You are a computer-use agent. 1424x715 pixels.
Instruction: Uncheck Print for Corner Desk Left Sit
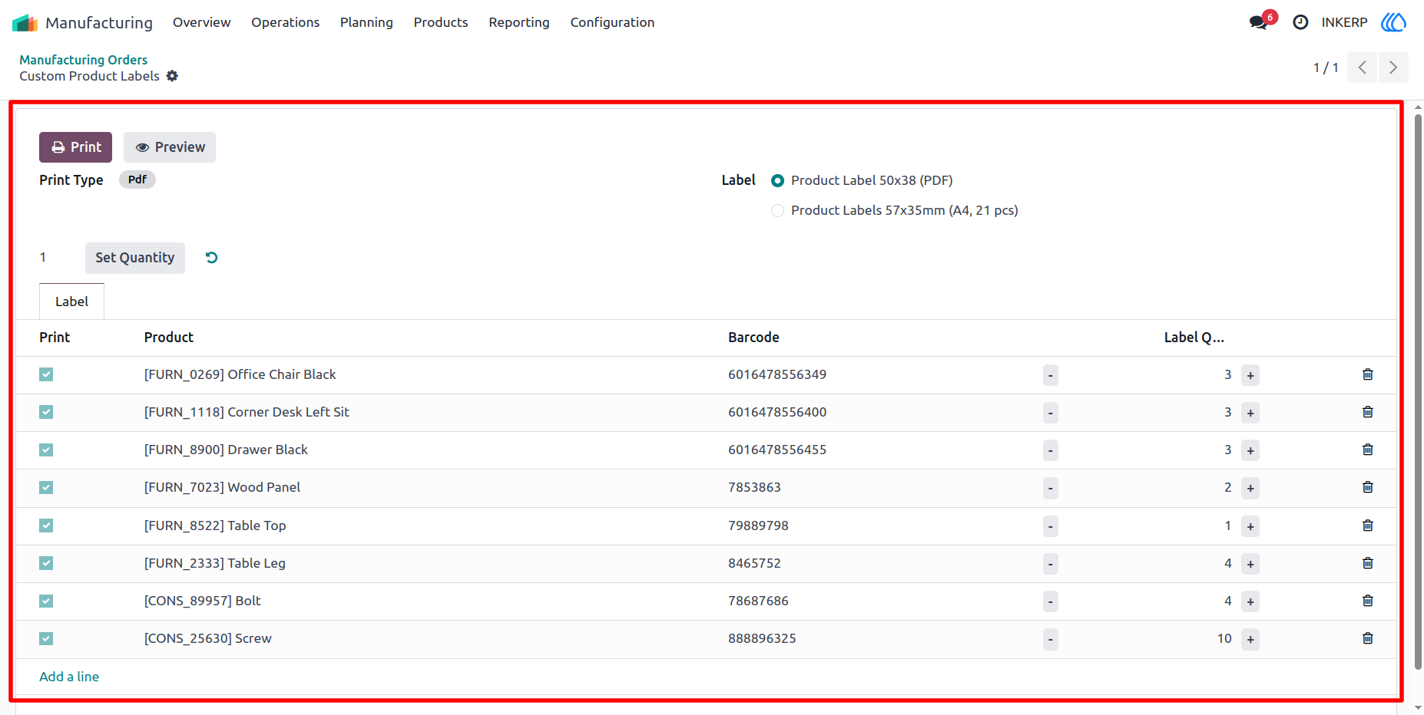click(x=46, y=412)
